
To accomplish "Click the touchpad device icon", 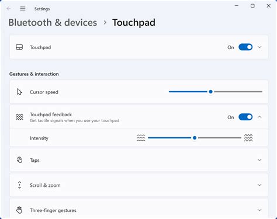I will [19, 47].
